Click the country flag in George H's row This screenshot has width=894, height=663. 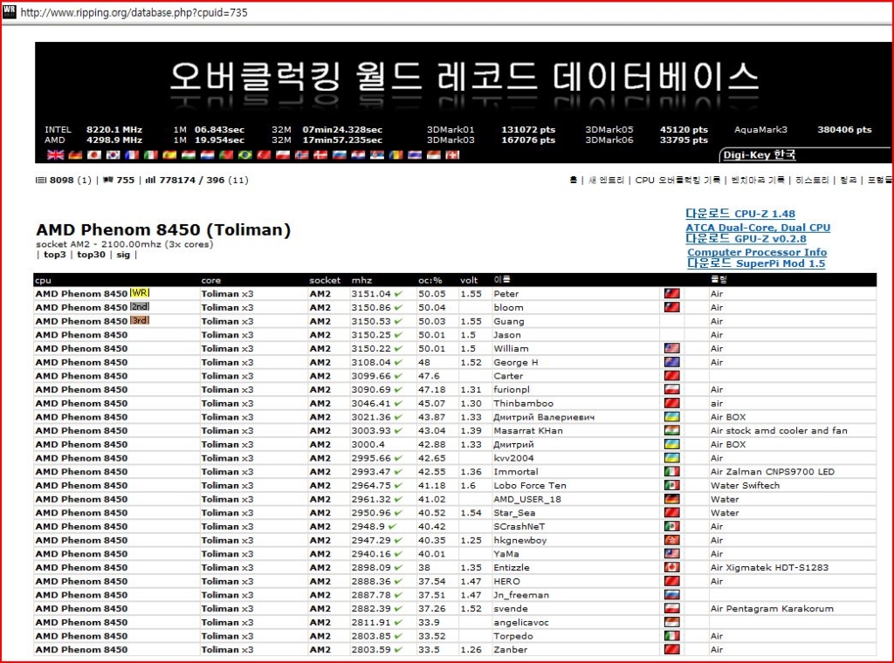point(672,362)
